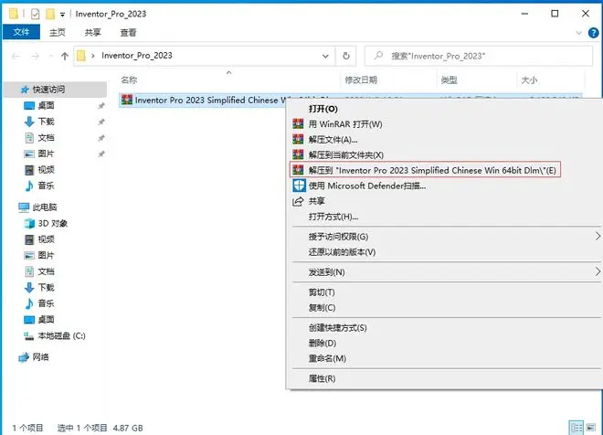Go forward with the right arrow
The height and width of the screenshot is (435, 603).
pos(35,56)
